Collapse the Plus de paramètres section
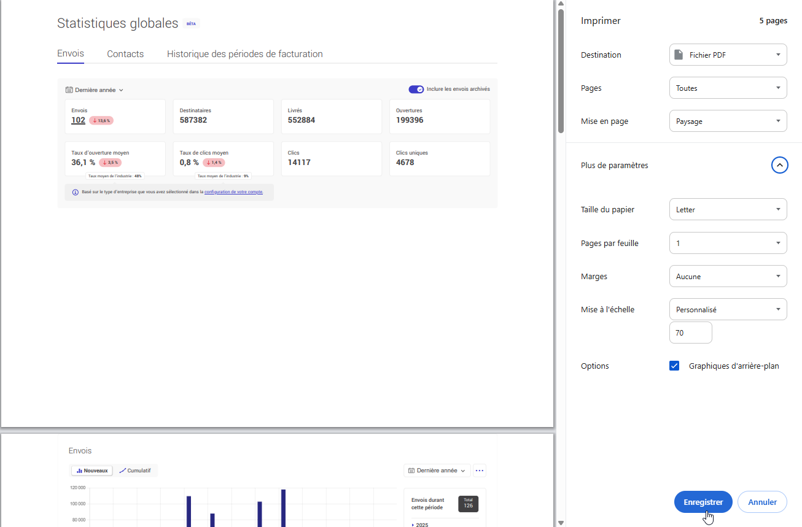The image size is (802, 527). pyautogui.click(x=779, y=165)
